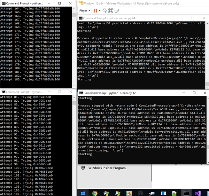Screen dimensions: 209x196
Task: Click the runner.py 64 scrollbar up arrow
Action: 207,24
